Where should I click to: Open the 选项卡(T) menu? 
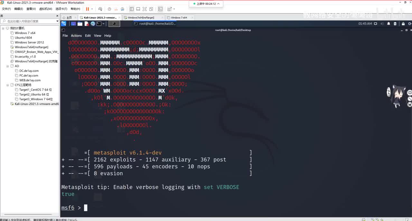(x=61, y=9)
